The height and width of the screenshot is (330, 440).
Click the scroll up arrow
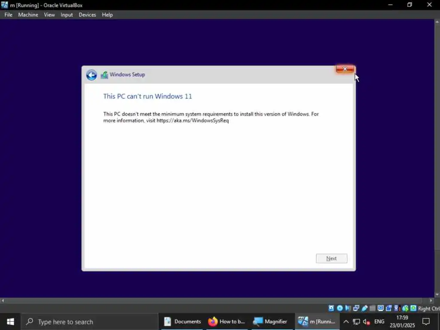tap(437, 21)
